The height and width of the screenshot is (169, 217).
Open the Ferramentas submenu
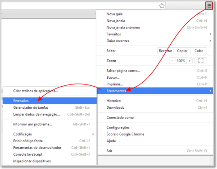154,91
